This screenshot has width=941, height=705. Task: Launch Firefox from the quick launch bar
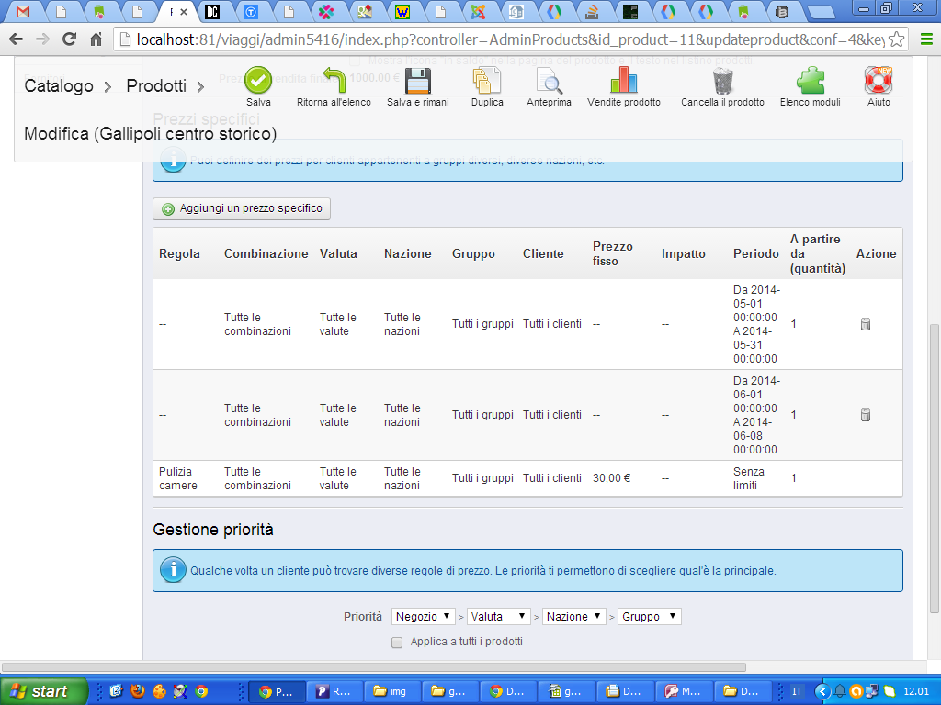[138, 691]
